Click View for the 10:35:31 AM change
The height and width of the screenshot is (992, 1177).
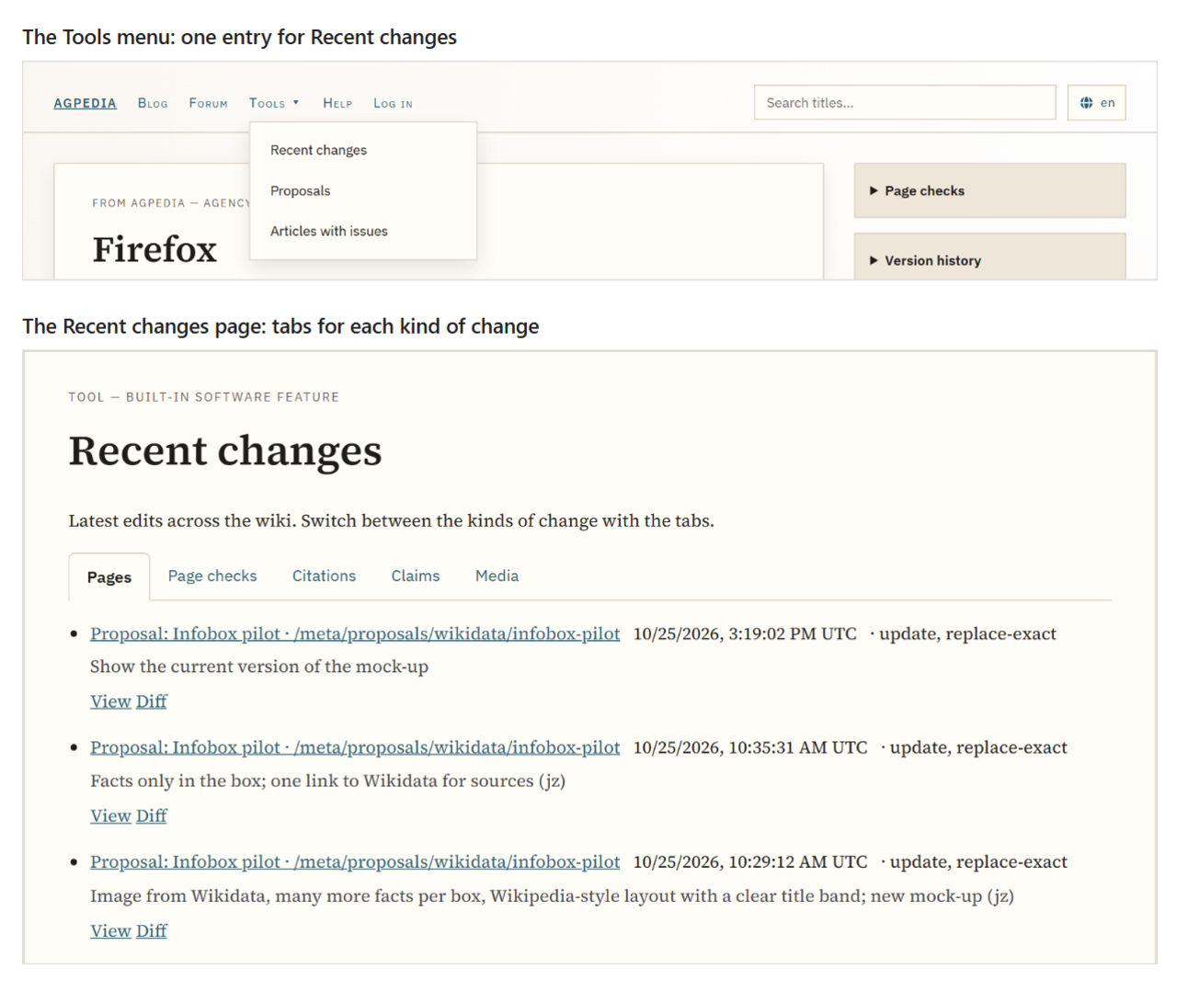point(110,815)
